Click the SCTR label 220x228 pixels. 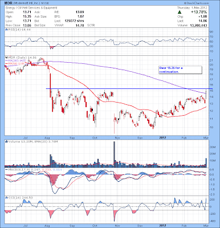pos(91,25)
